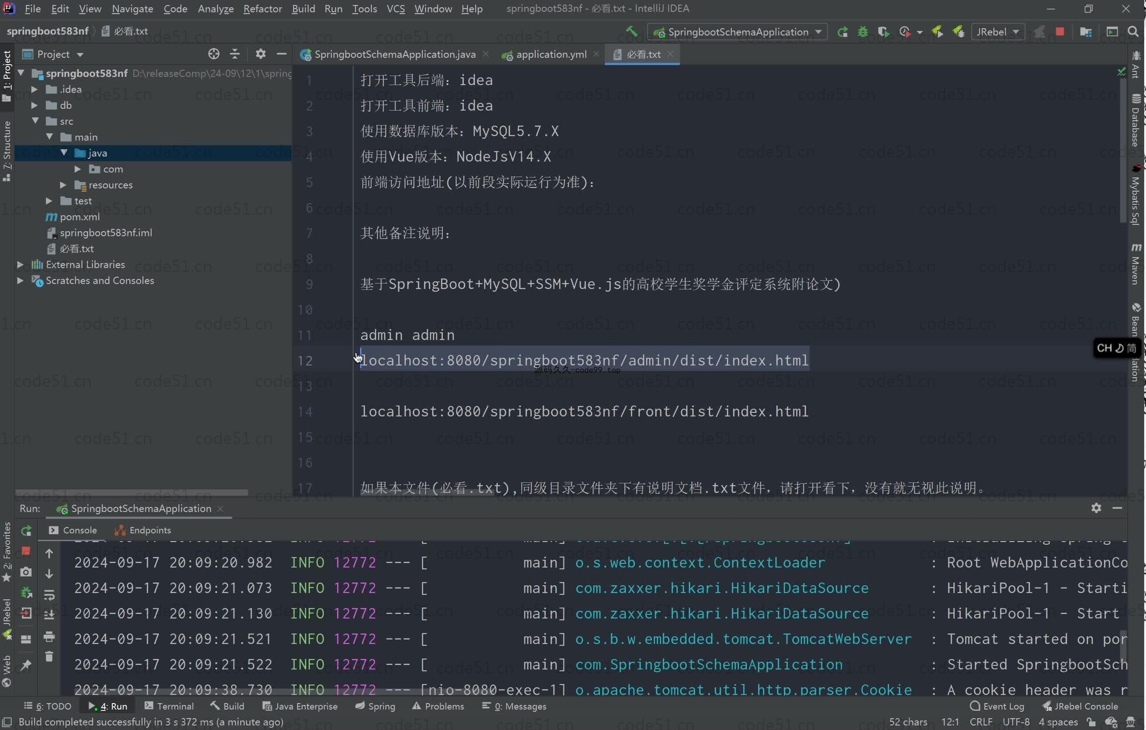Print console output icon
Image resolution: width=1146 pixels, height=730 pixels.
click(49, 636)
